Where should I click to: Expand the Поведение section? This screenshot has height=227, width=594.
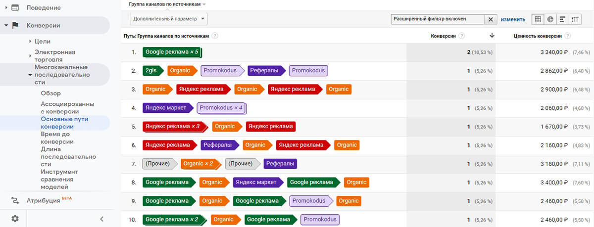tap(6, 8)
